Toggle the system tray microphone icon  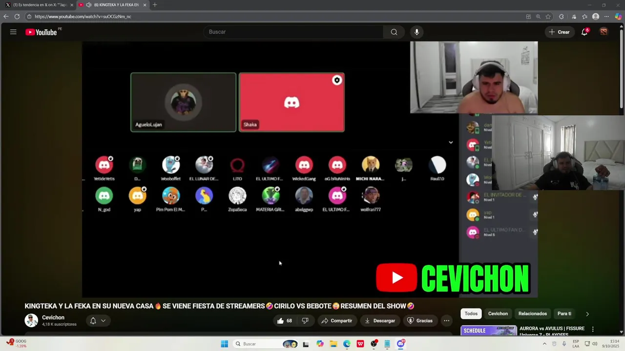pyautogui.click(x=564, y=344)
